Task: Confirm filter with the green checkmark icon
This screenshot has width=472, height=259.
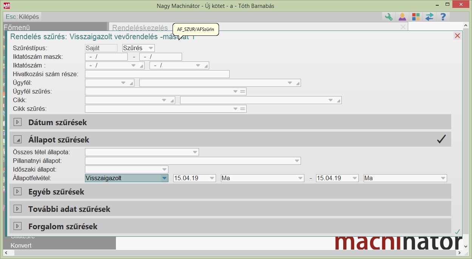Action: [457, 231]
